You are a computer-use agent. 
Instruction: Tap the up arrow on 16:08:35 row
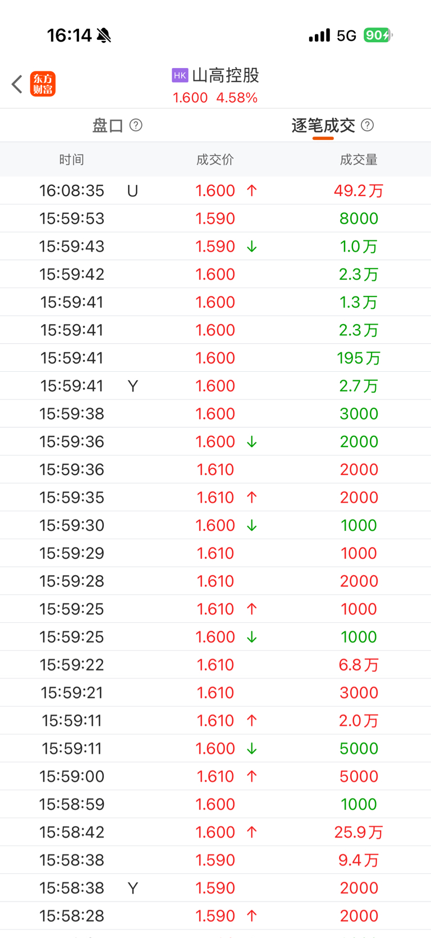(251, 190)
